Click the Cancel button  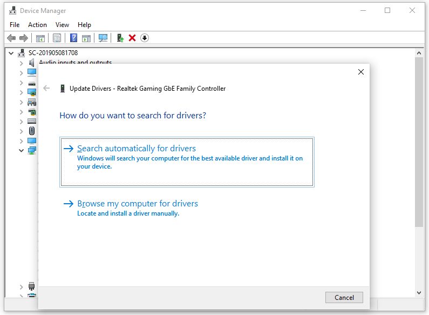[344, 298]
